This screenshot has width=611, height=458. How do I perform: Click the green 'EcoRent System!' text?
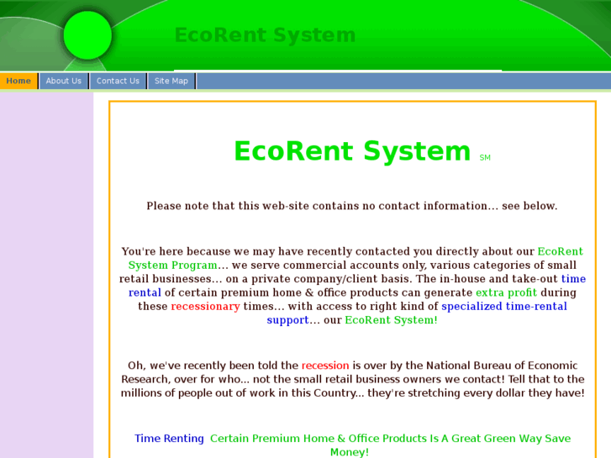pos(392,320)
